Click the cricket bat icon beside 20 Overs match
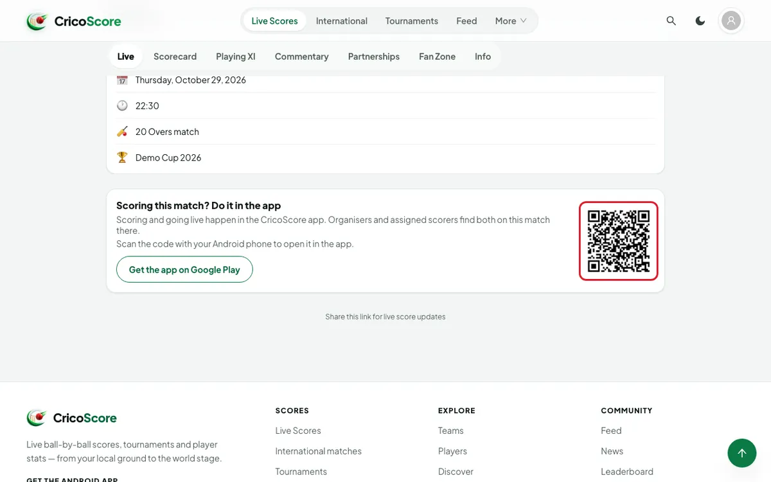Screen dimensions: 771x482 pos(122,131)
